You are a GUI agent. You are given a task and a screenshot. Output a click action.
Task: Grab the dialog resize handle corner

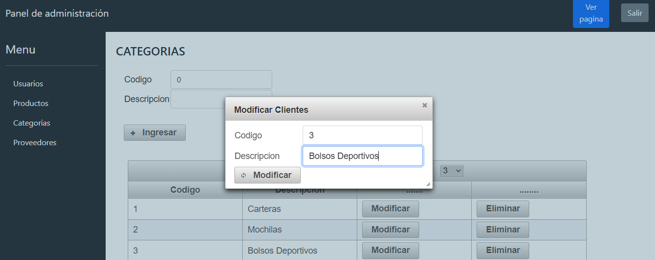[x=428, y=184]
